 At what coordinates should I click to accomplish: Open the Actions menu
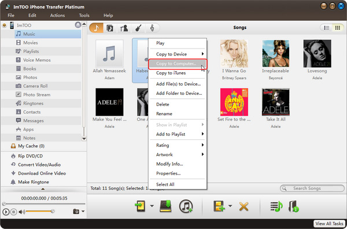(x=57, y=16)
